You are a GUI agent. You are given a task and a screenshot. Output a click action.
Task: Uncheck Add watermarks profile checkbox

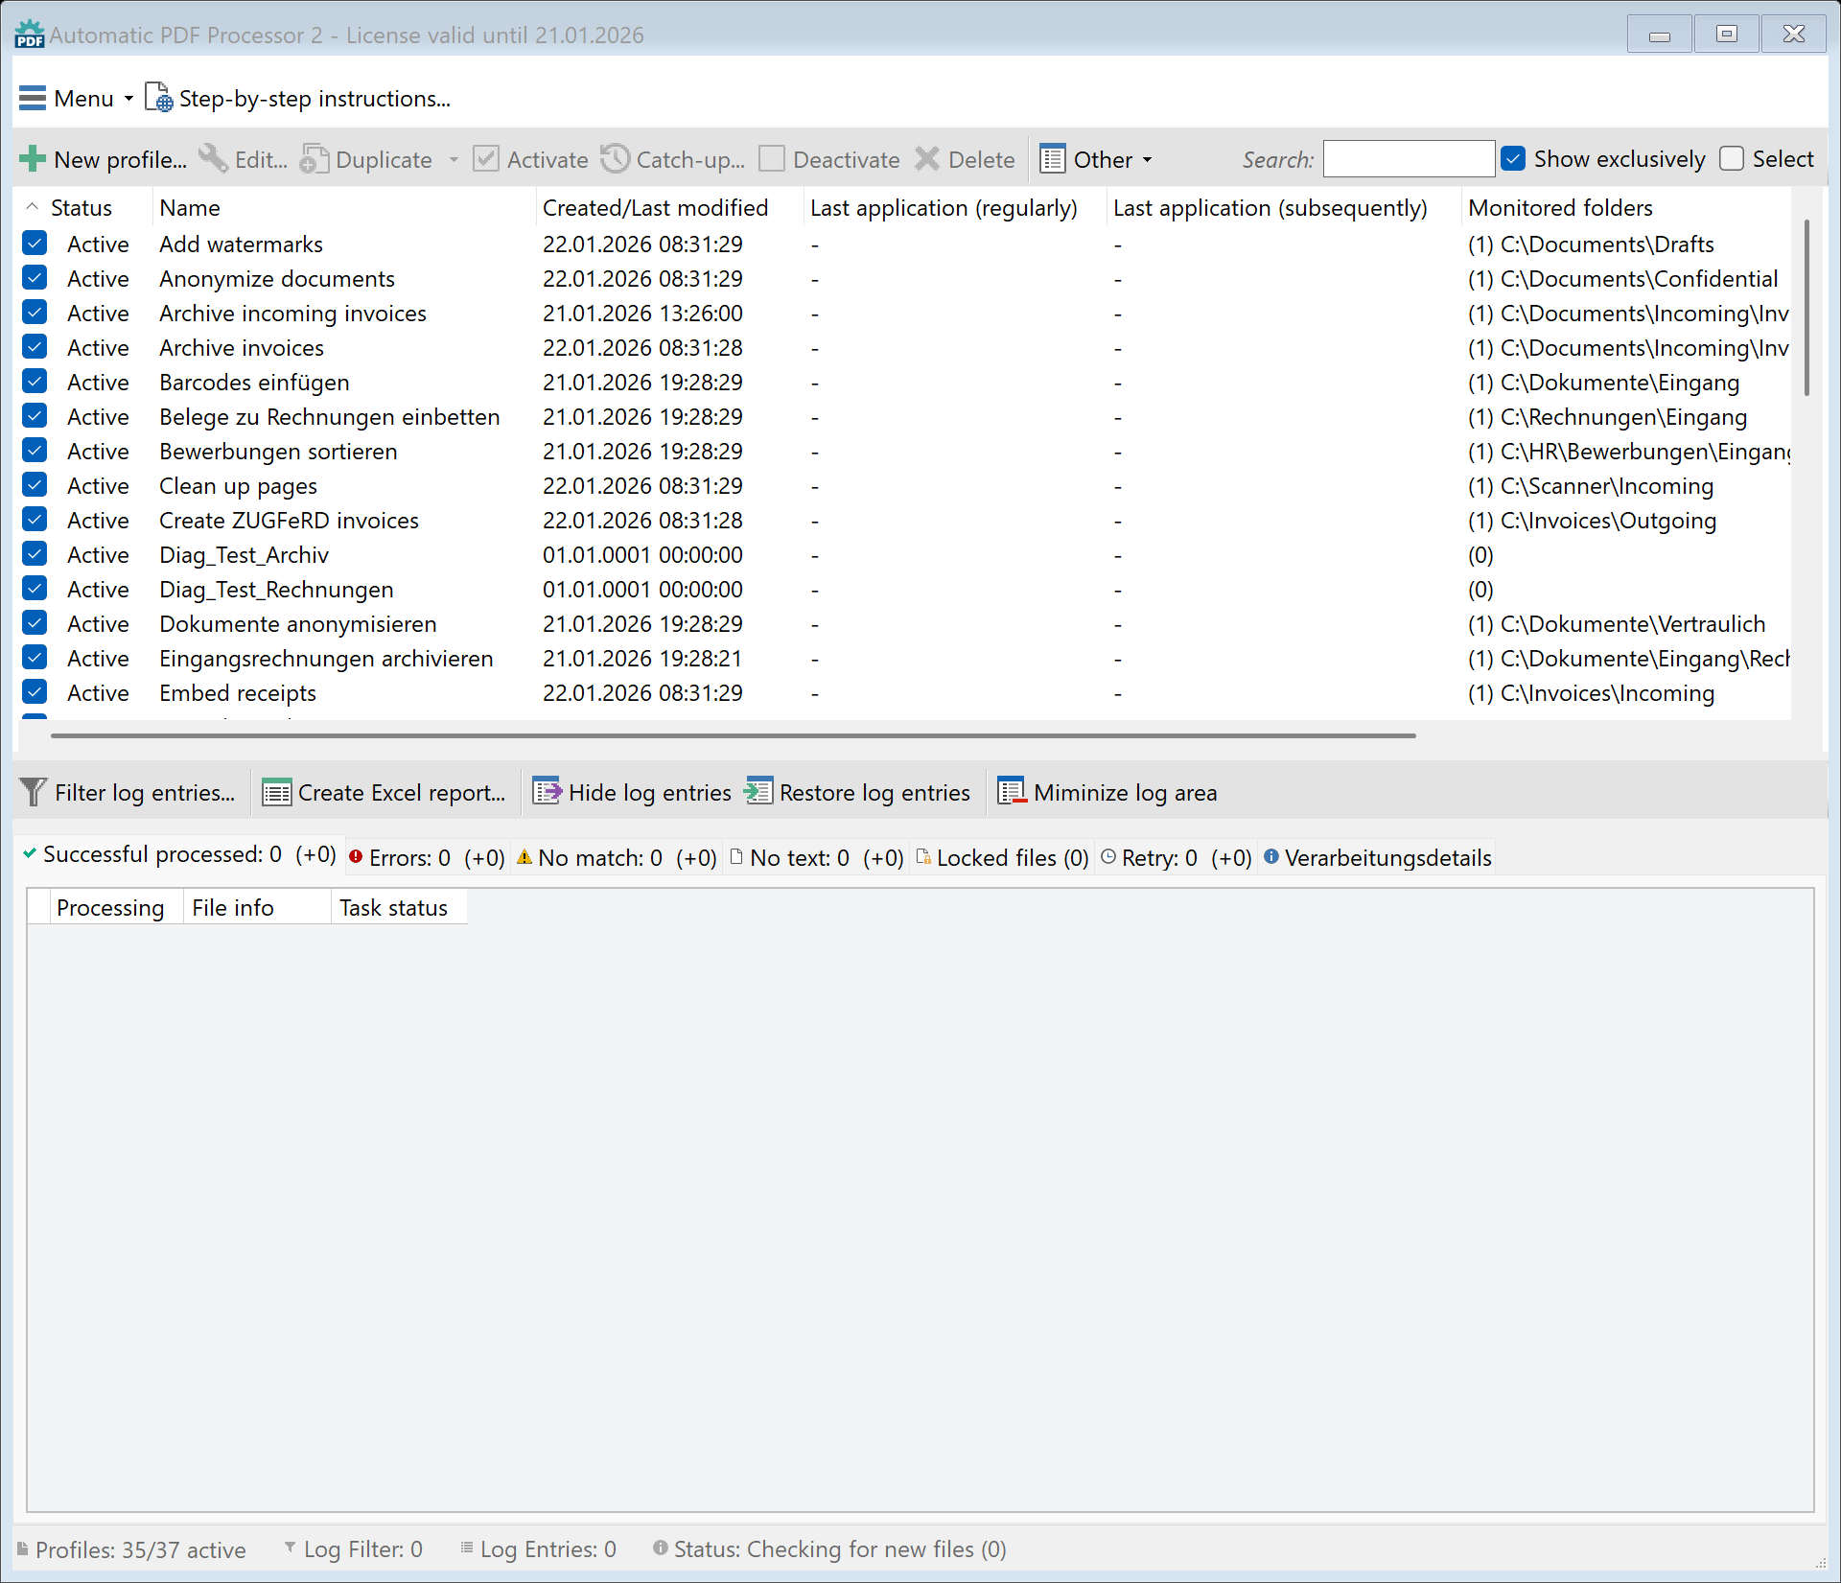(x=35, y=244)
